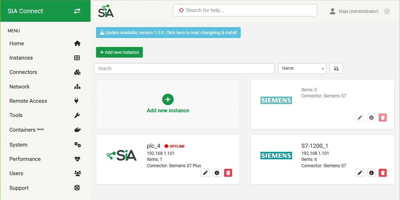Image resolution: width=400 pixels, height=200 pixels.
Task: Click green plus circle to add instance
Action: tap(168, 99)
